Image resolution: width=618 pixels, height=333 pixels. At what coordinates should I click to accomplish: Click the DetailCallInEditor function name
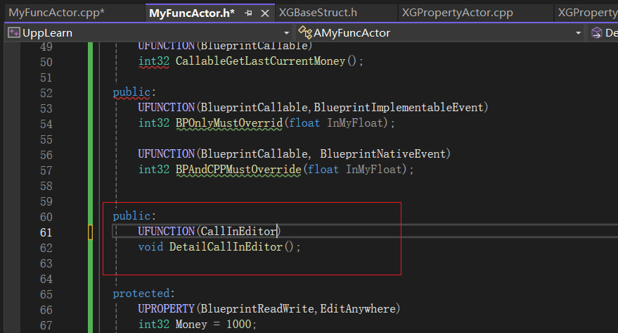point(226,247)
